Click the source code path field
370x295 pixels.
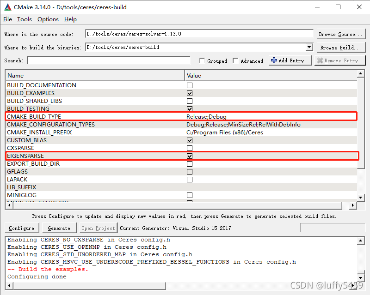pyautogui.click(x=199, y=34)
